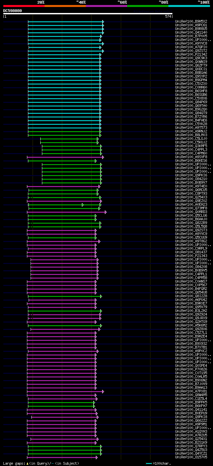Open hit UniRef100_B9H5X2
The height and width of the screenshot is (466, 213).
(x=191, y=22)
